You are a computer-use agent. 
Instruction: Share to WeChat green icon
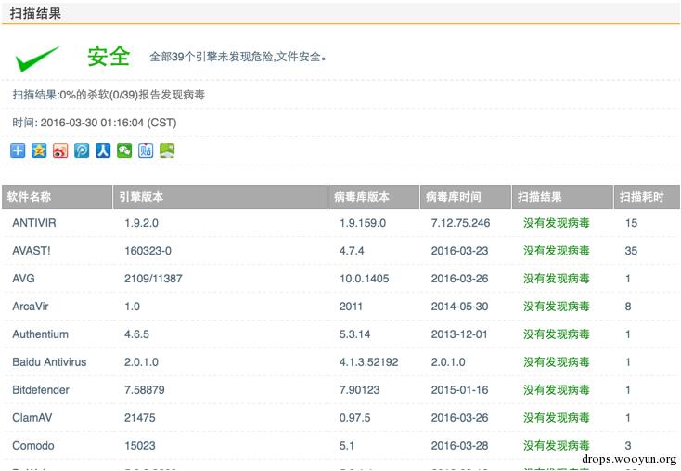pos(124,150)
